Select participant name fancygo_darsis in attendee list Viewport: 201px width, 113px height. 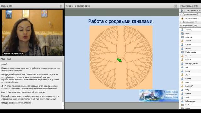coord(191,63)
